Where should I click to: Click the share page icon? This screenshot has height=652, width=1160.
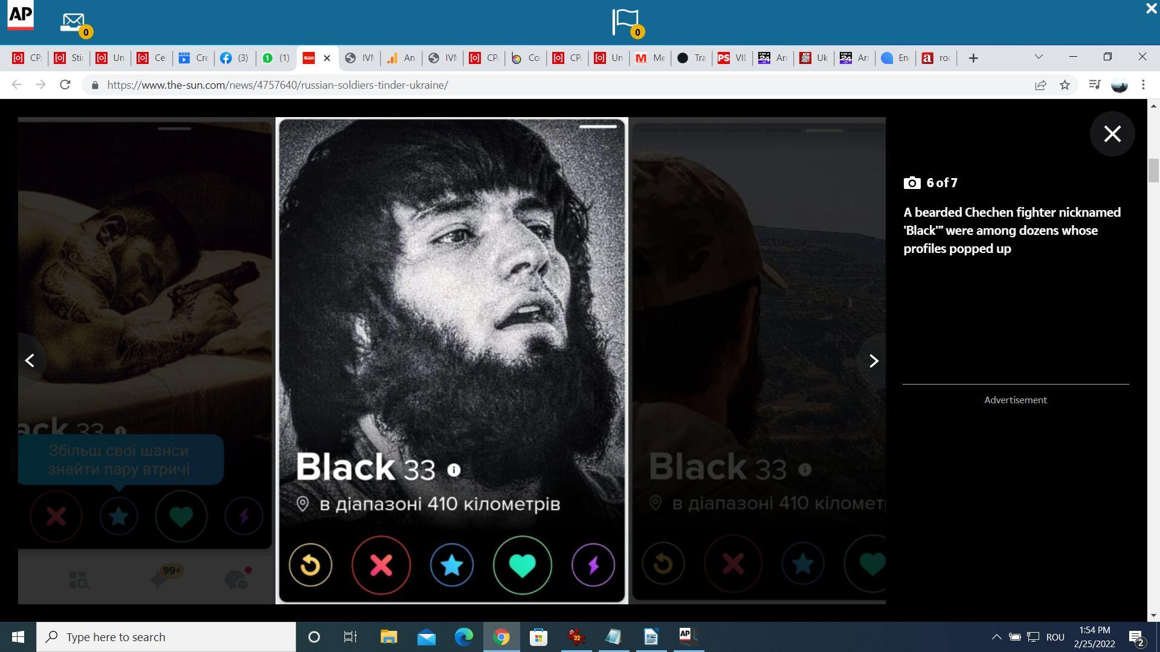point(1040,85)
